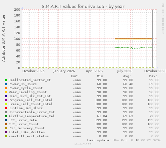Click the smartctl_exit_status legend swatch
166x148 pixels.
click(x=6, y=136)
